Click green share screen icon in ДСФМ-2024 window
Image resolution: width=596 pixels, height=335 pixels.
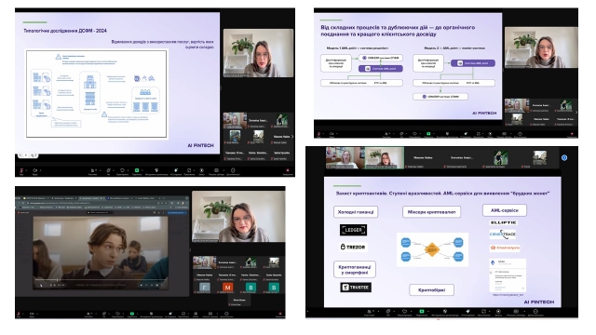click(x=137, y=170)
